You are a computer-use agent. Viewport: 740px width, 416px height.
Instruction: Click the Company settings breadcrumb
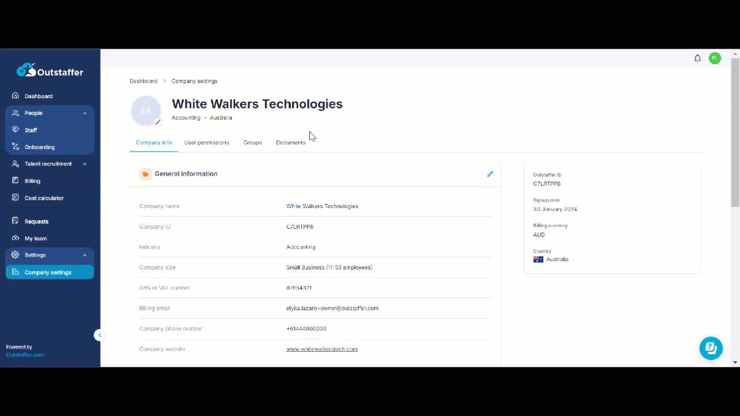point(194,81)
